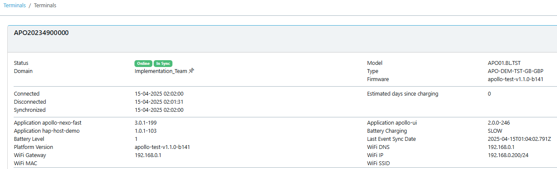
Task: Click the WiFi Gateway row's 192.168.0.1 value
Action: click(x=148, y=155)
